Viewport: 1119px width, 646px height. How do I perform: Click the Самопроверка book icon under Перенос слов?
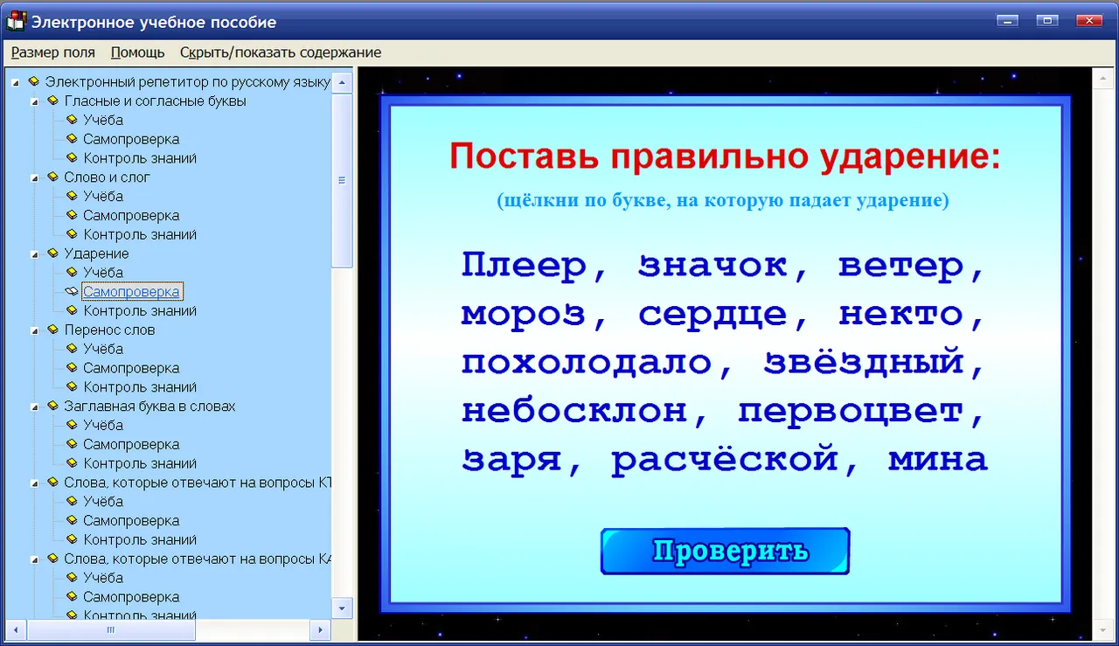72,368
